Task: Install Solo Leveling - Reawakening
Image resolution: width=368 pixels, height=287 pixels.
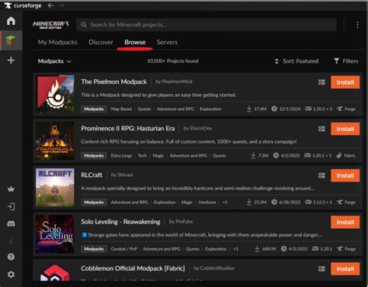Action: click(x=345, y=222)
